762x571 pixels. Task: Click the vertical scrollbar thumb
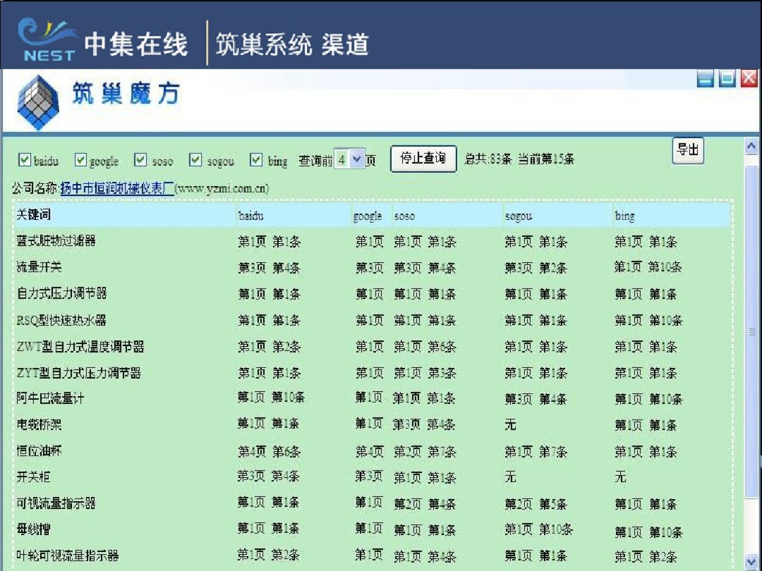(751, 331)
